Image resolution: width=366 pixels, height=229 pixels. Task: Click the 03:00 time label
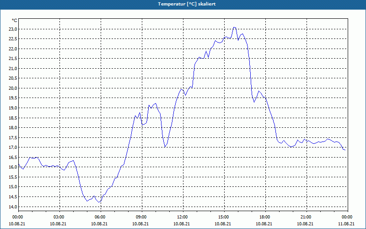59,217
